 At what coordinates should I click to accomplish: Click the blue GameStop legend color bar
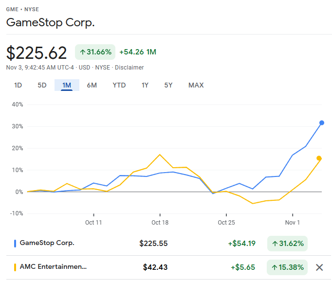click(15, 244)
